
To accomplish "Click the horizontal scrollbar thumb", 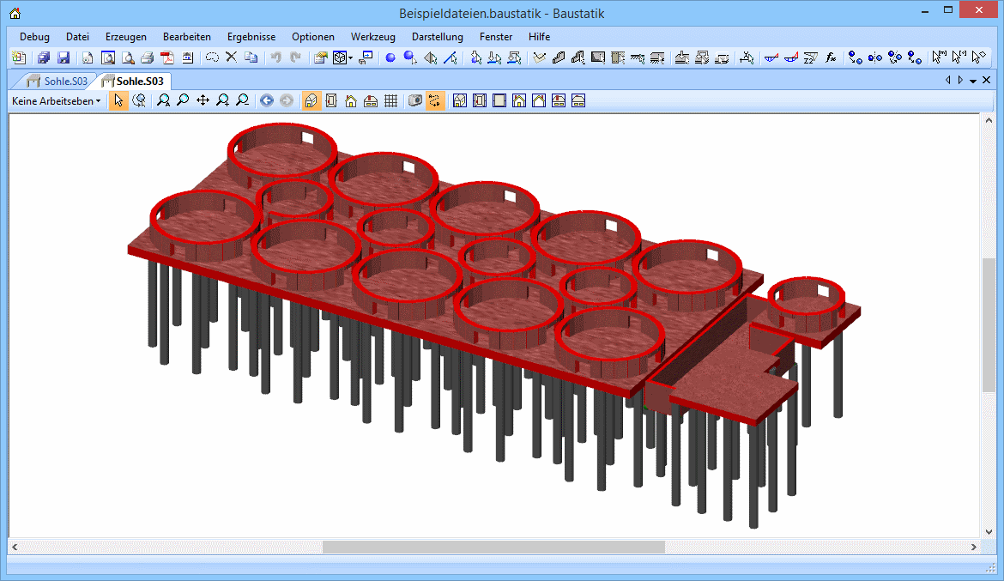I will pos(493,547).
